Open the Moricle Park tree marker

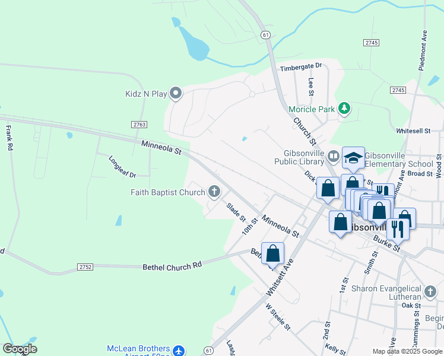pos(344,109)
